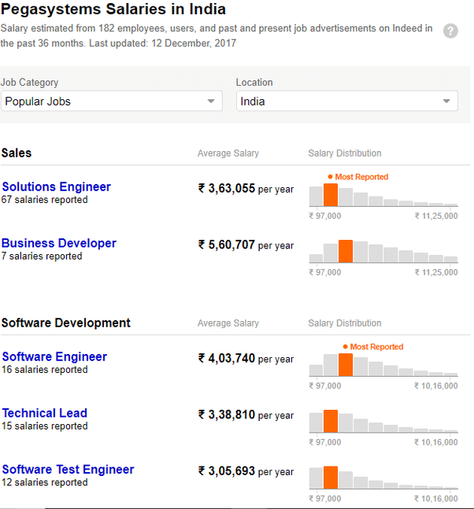Click the 16 salaries reported text
Image resolution: width=474 pixels, height=509 pixels.
coord(45,370)
